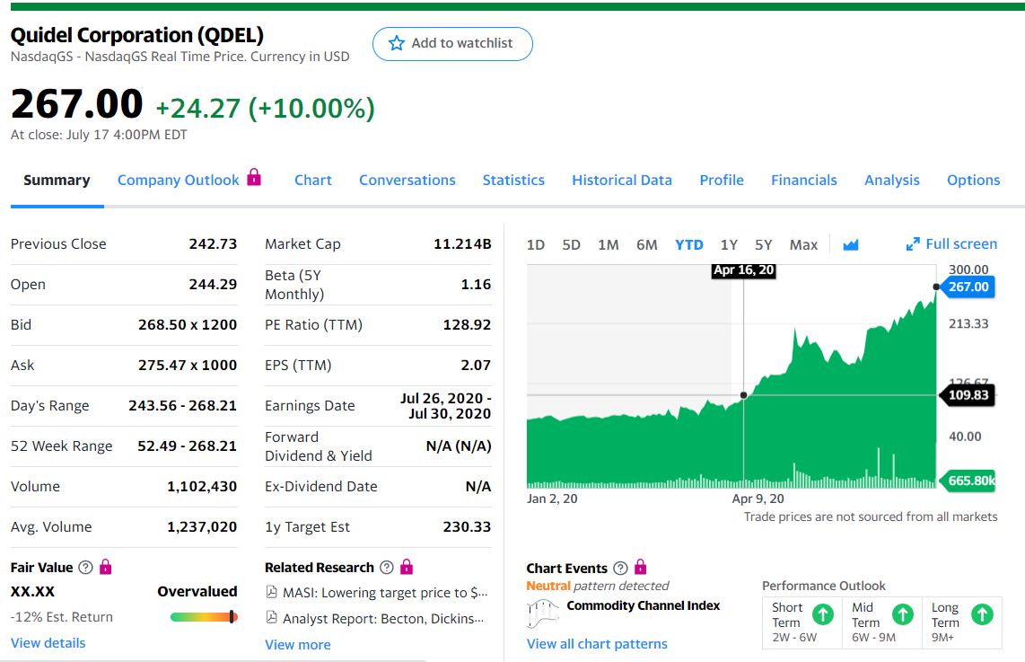Click the star icon in Add to watchlist
Image resolution: width=1025 pixels, height=662 pixels.
396,43
